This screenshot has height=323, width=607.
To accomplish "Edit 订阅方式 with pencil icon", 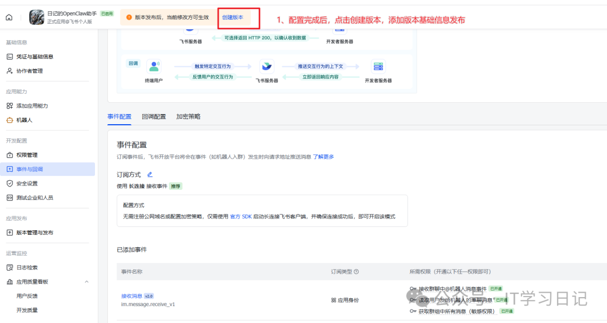I will coord(150,175).
